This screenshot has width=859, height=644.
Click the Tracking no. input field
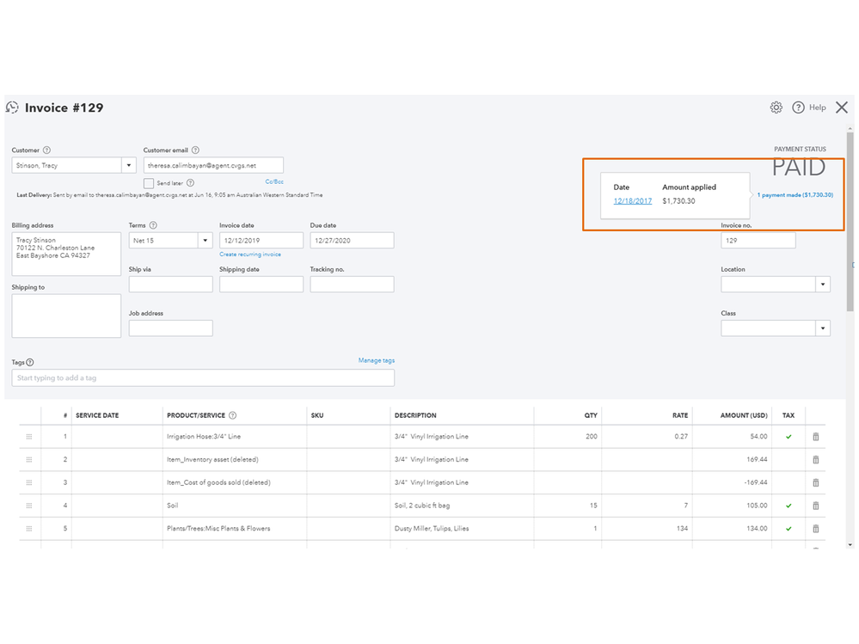click(352, 284)
